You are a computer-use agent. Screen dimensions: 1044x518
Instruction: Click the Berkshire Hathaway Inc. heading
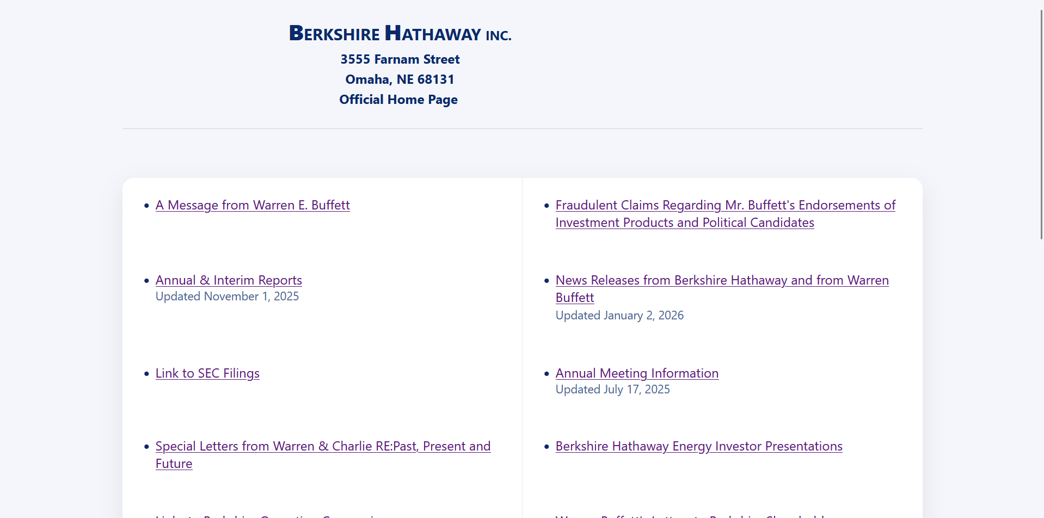(400, 34)
